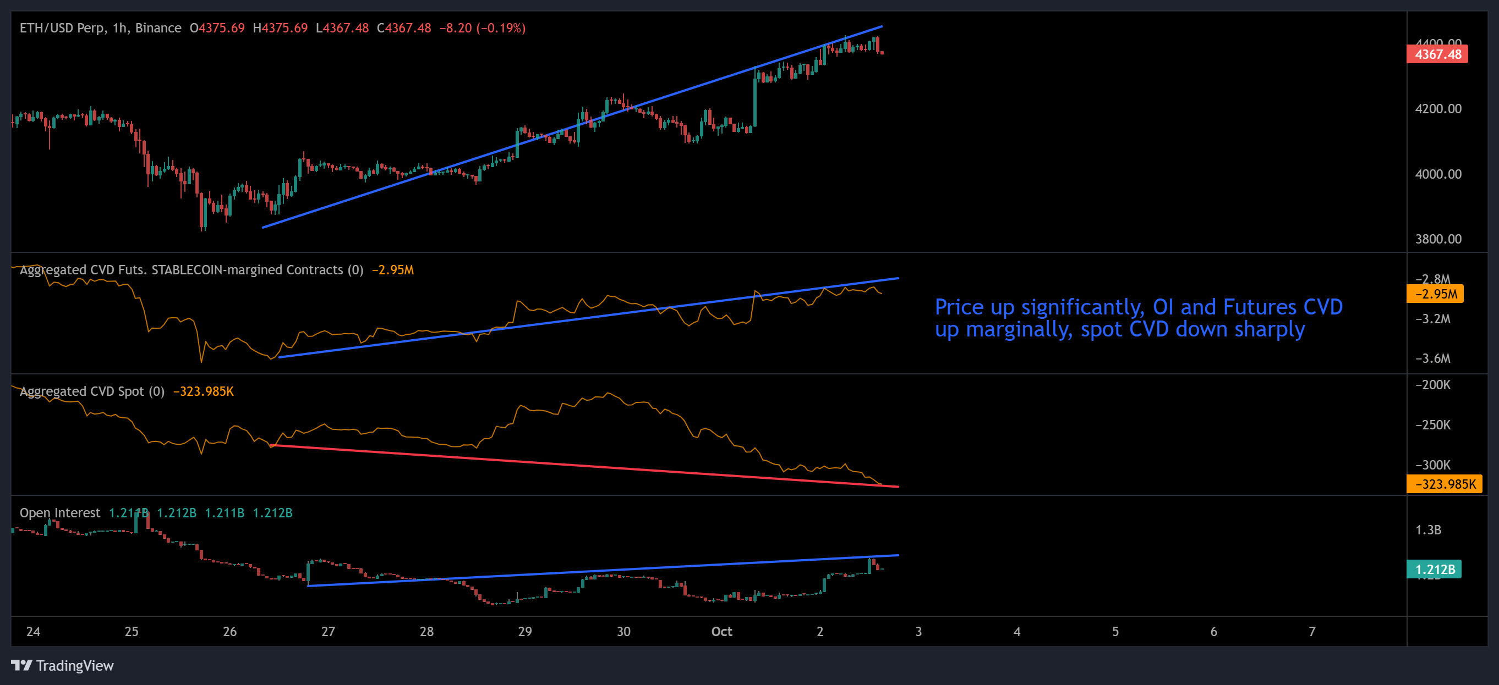Click the Oct label on time axis
1499x685 pixels.
[721, 632]
